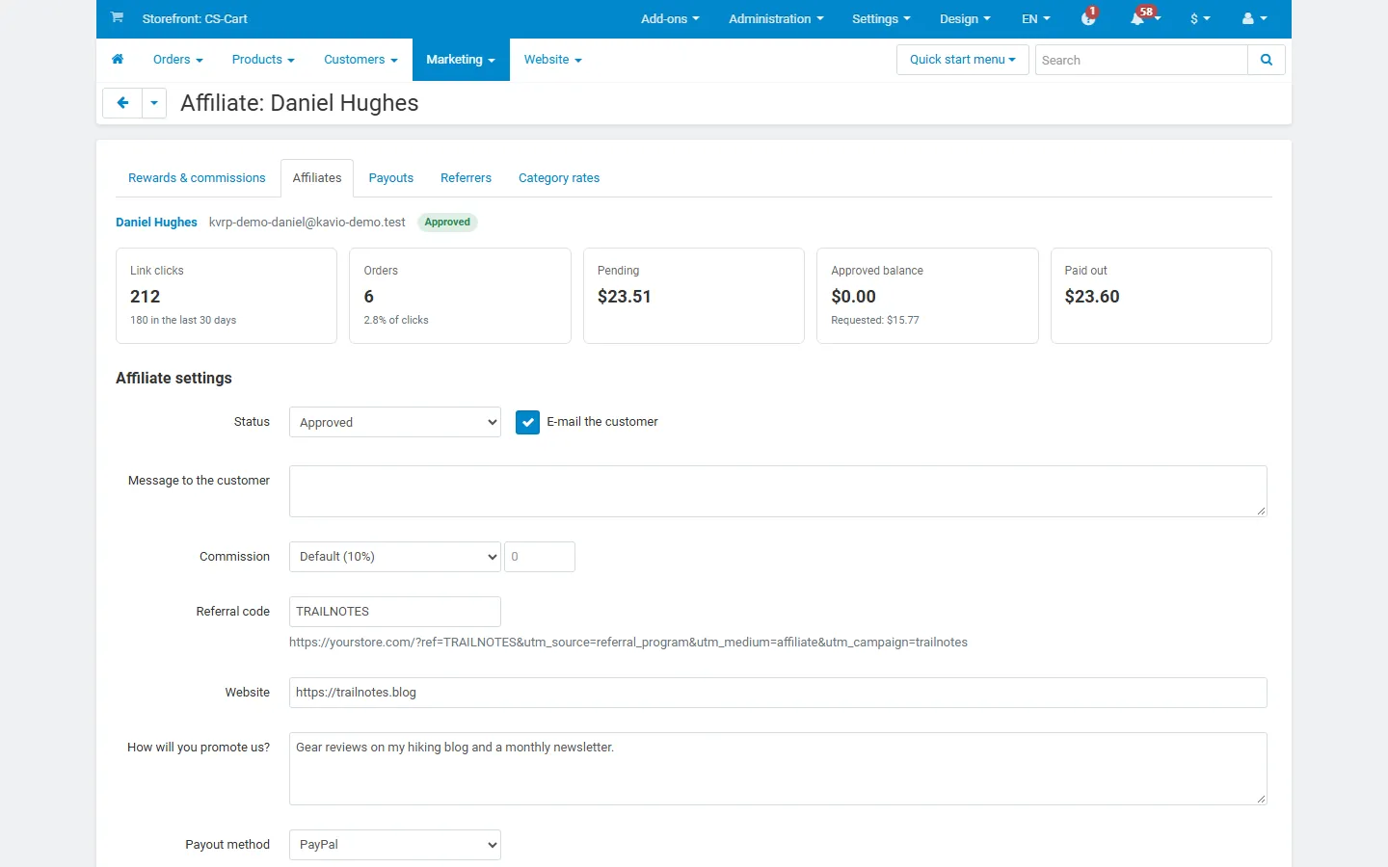
Task: Switch to the Payouts tab
Action: point(390,178)
